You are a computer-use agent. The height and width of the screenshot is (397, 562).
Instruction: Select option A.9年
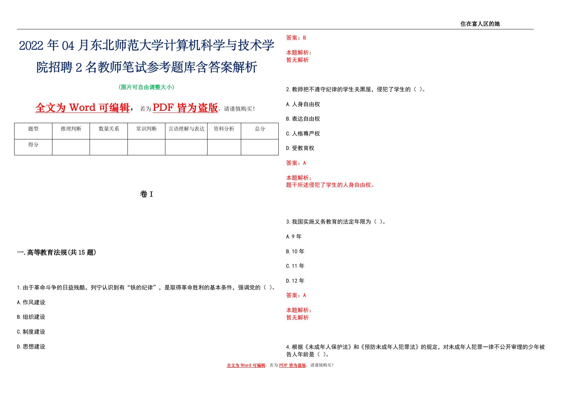[x=294, y=237]
